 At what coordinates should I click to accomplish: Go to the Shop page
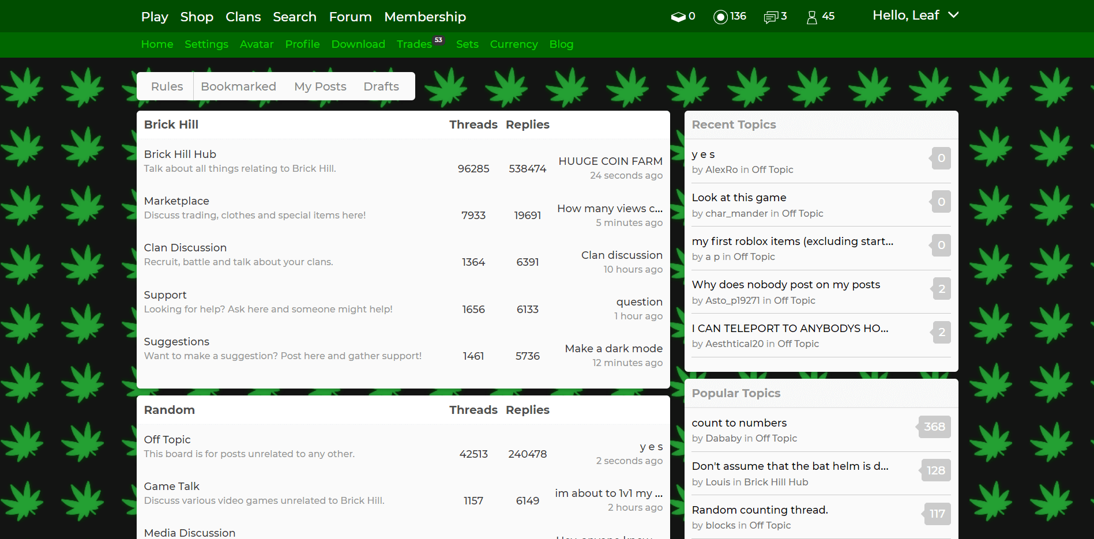click(x=197, y=17)
